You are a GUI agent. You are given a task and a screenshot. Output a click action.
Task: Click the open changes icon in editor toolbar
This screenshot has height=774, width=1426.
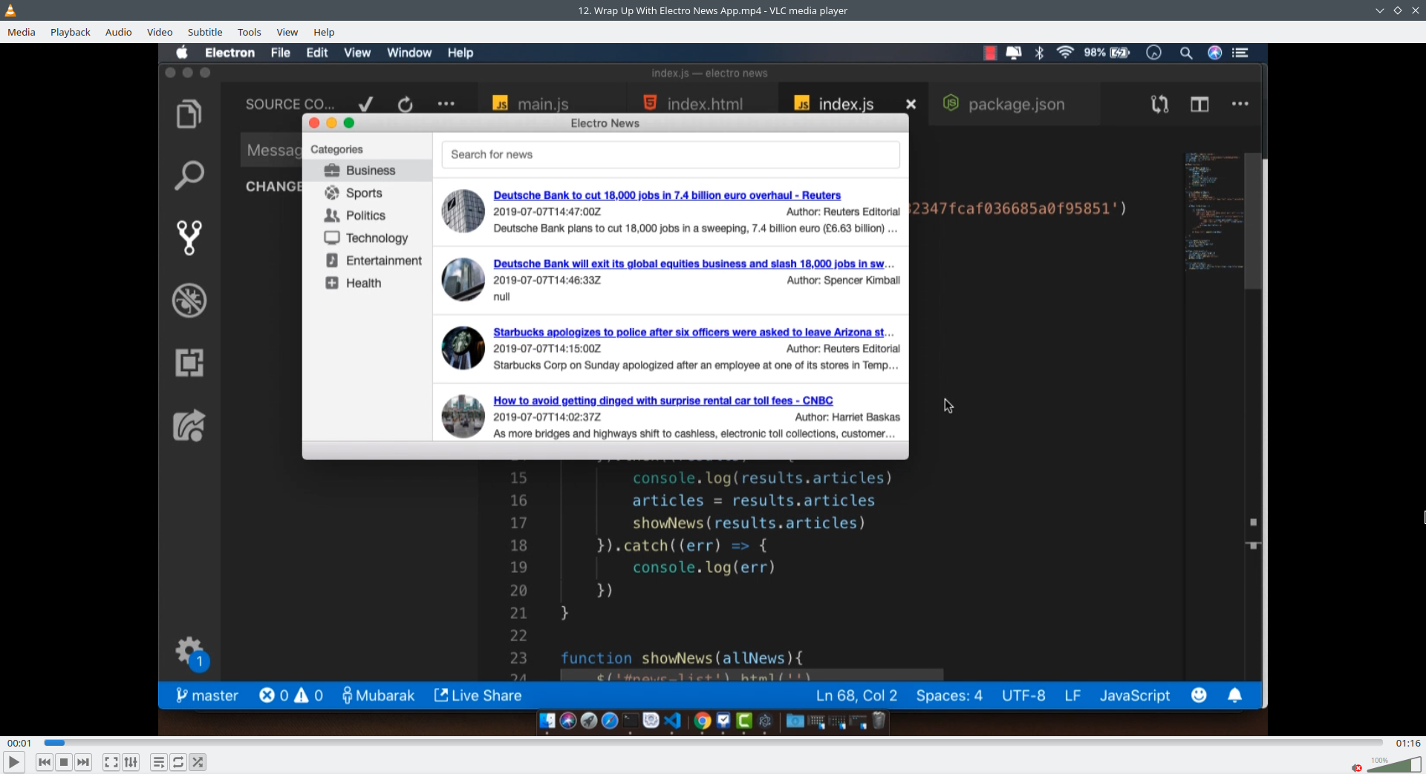click(1159, 105)
